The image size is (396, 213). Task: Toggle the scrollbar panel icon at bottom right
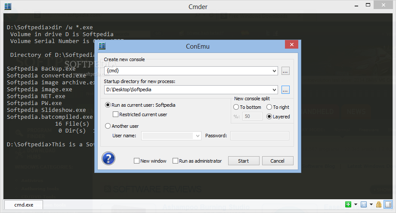388,204
